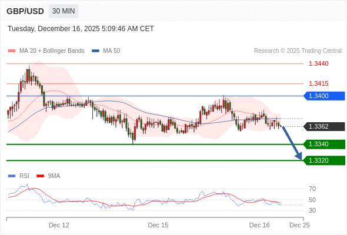Click the 9MA red legend swatch
347x235 pixels.
(40, 176)
